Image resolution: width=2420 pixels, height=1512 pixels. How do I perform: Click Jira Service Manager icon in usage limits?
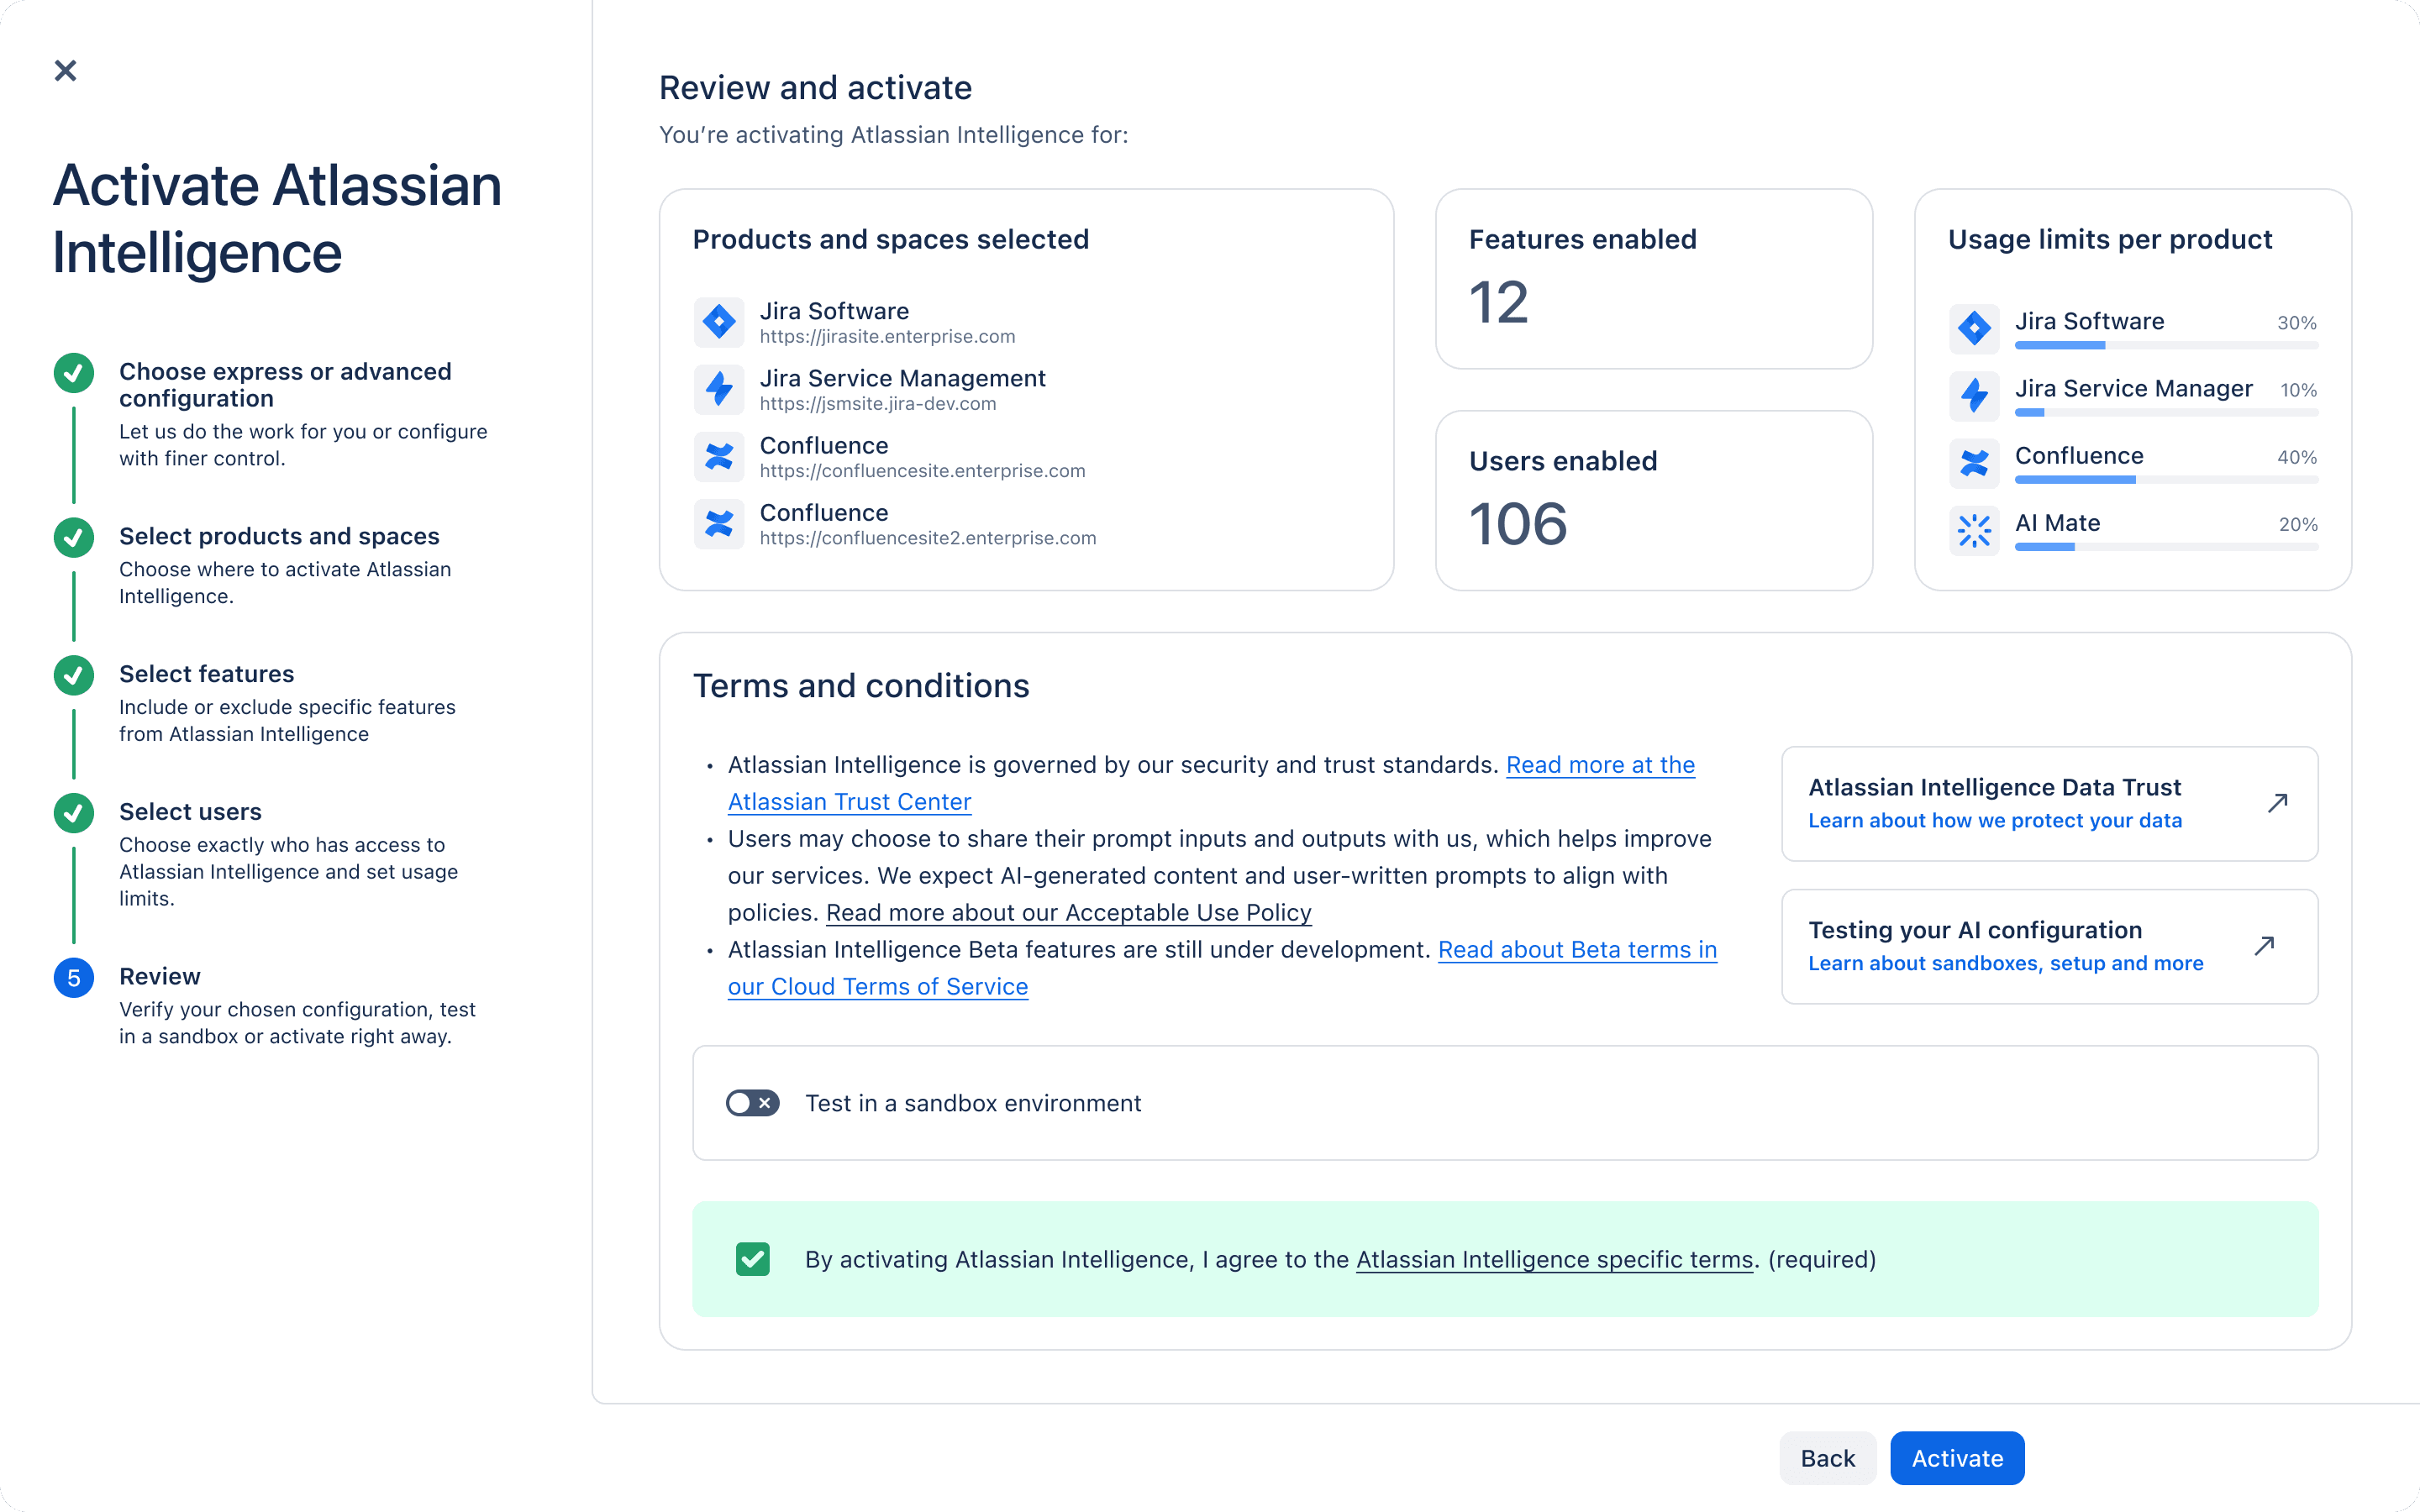tap(1974, 395)
